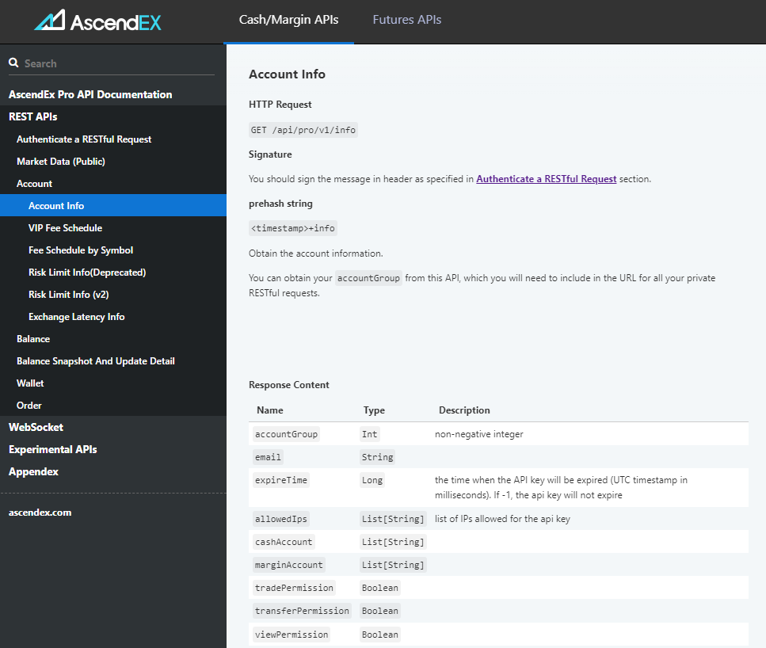Click Boolean type in tradePermission row
The image size is (766, 648).
click(x=380, y=588)
